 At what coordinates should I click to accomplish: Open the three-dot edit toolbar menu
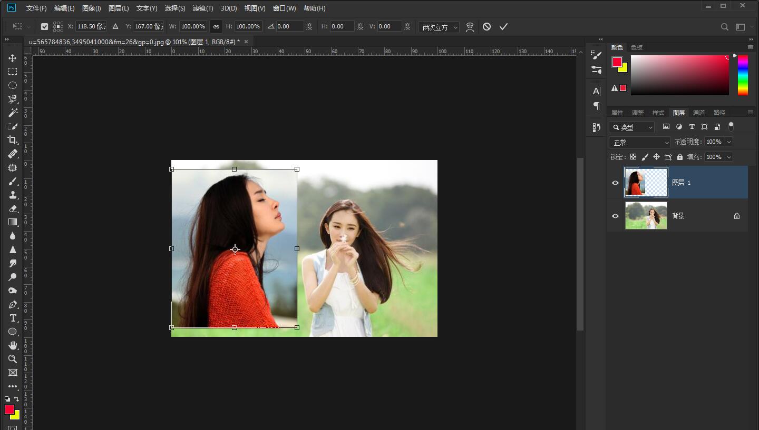13,386
